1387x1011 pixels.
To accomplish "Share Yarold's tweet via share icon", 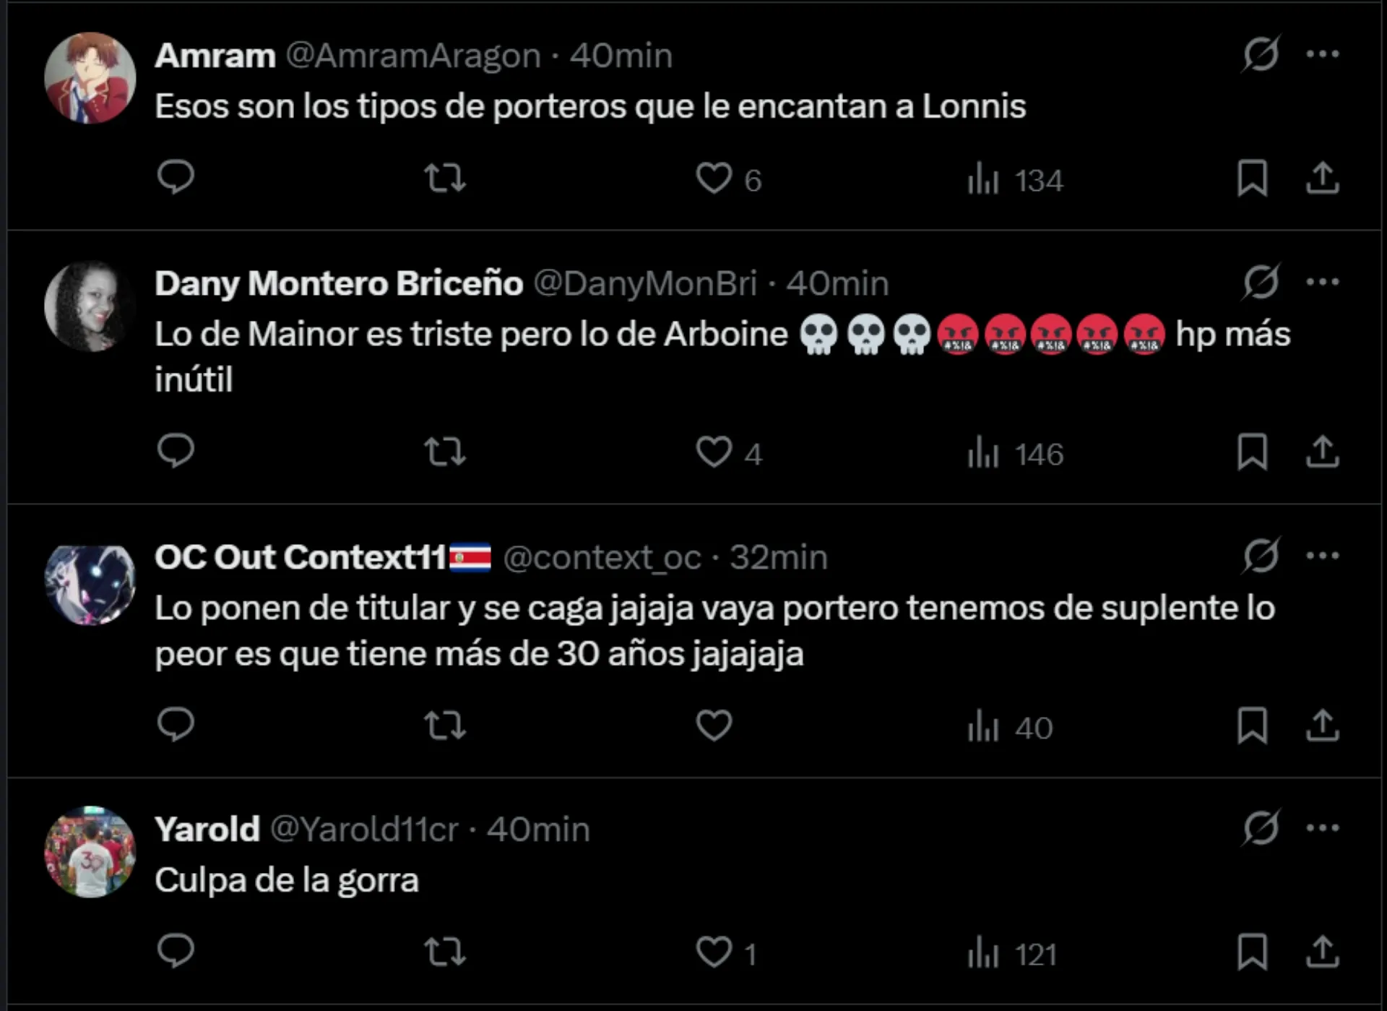I will pos(1322,952).
